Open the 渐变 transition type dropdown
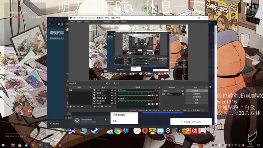 pyautogui.click(x=171, y=91)
